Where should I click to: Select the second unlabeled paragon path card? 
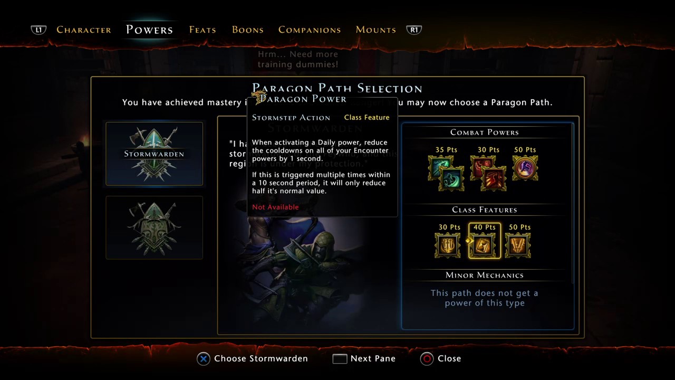click(x=154, y=227)
